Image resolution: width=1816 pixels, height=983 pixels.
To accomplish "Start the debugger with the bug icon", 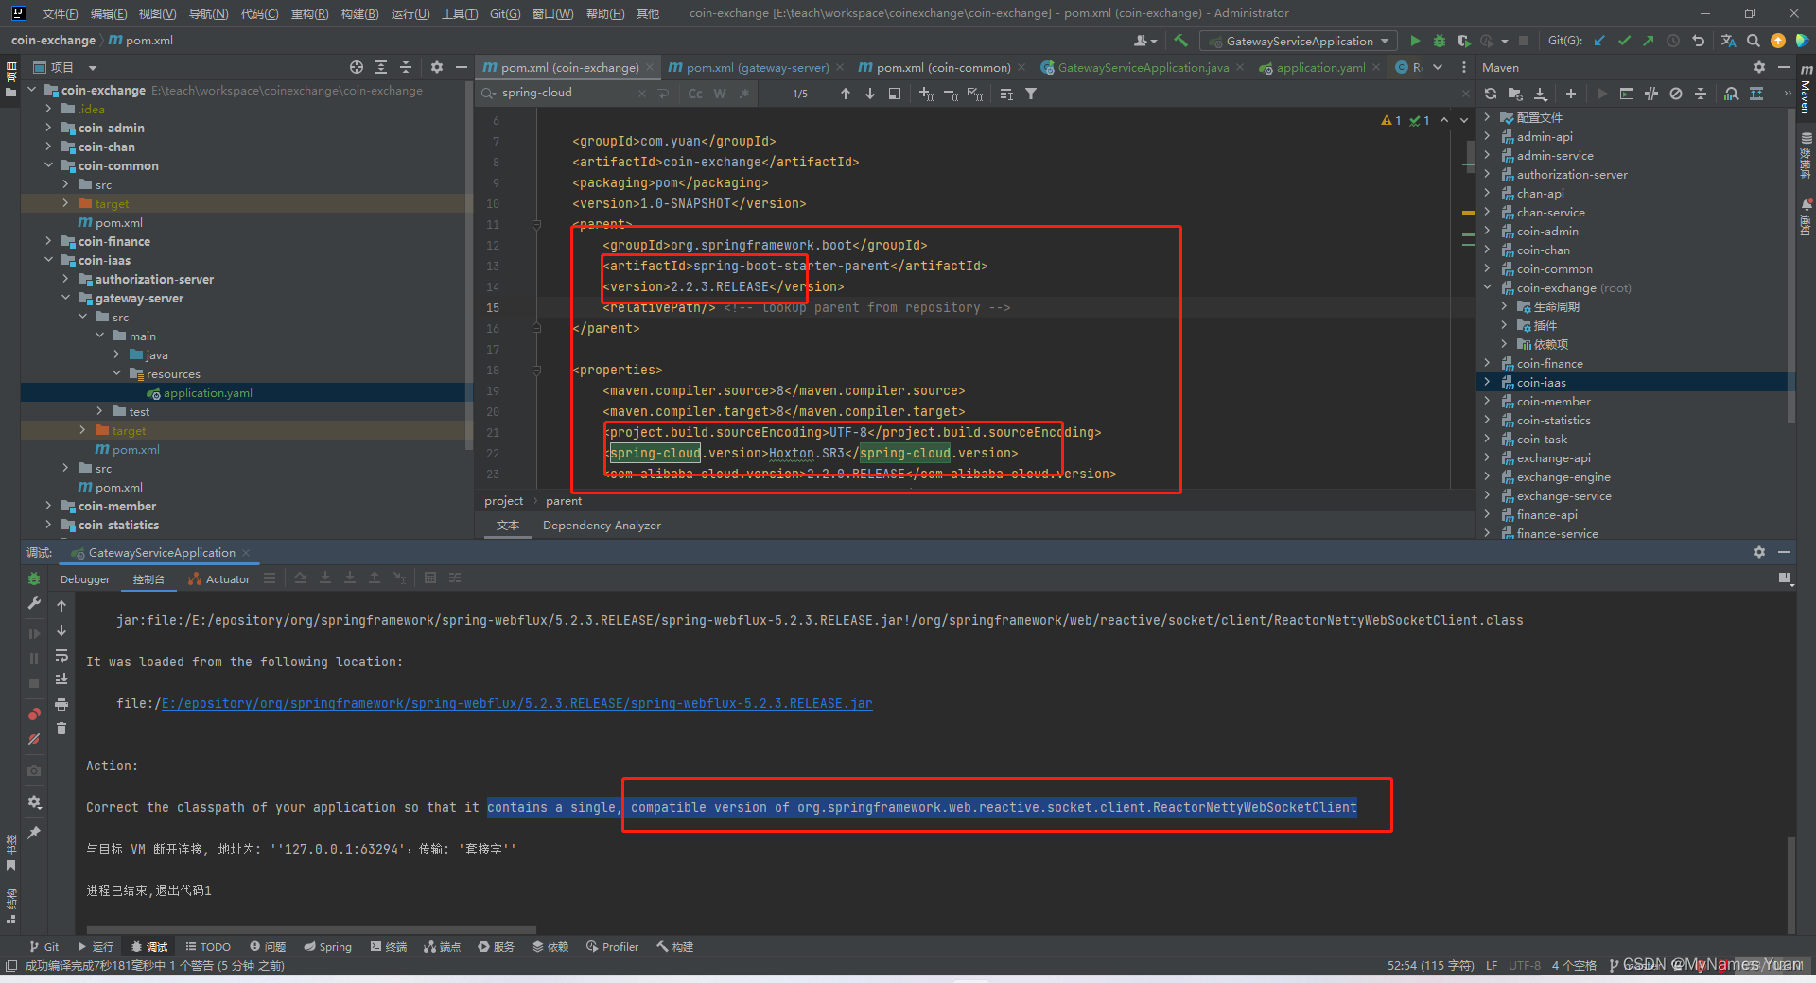I will [x=1439, y=41].
